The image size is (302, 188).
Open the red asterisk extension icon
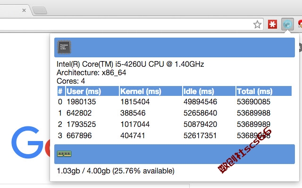coord(273,24)
